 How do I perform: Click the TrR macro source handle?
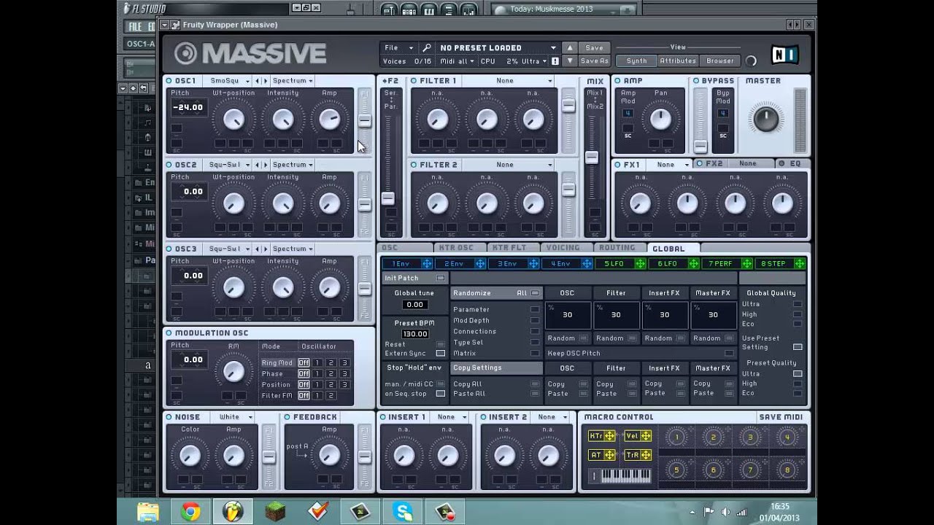tap(646, 455)
